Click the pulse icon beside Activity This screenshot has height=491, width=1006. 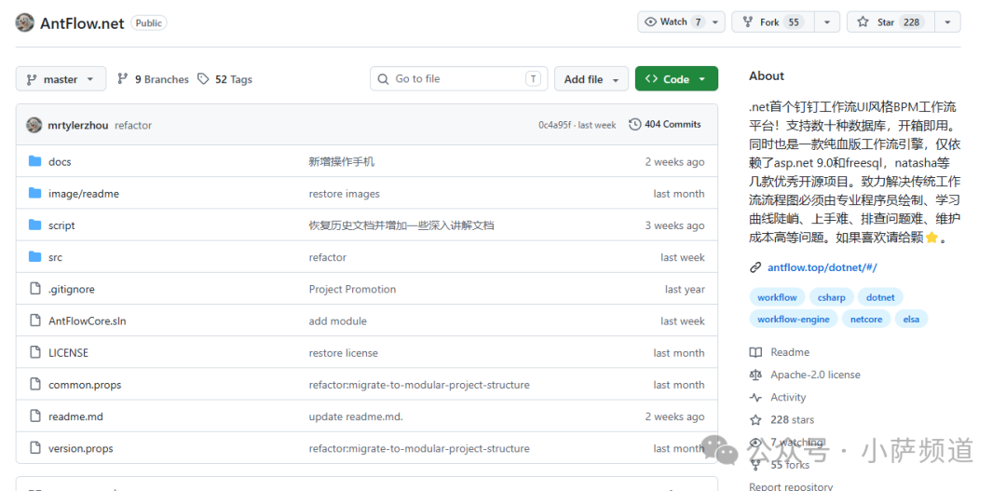[x=755, y=397]
